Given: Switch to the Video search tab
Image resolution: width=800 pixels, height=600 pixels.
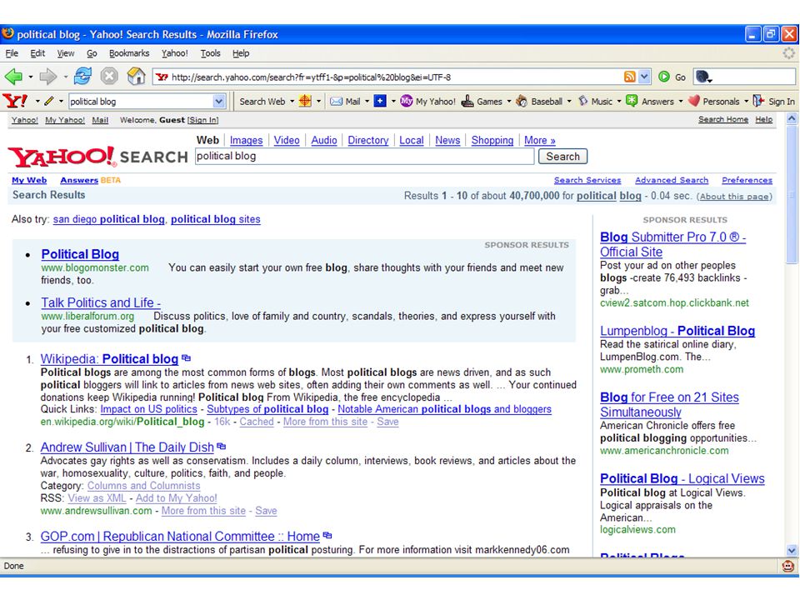Looking at the screenshot, I should (x=286, y=140).
